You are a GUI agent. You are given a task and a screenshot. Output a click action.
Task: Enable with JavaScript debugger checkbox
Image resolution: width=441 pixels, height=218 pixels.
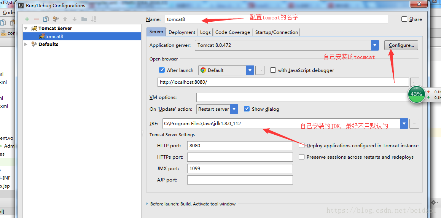click(273, 70)
